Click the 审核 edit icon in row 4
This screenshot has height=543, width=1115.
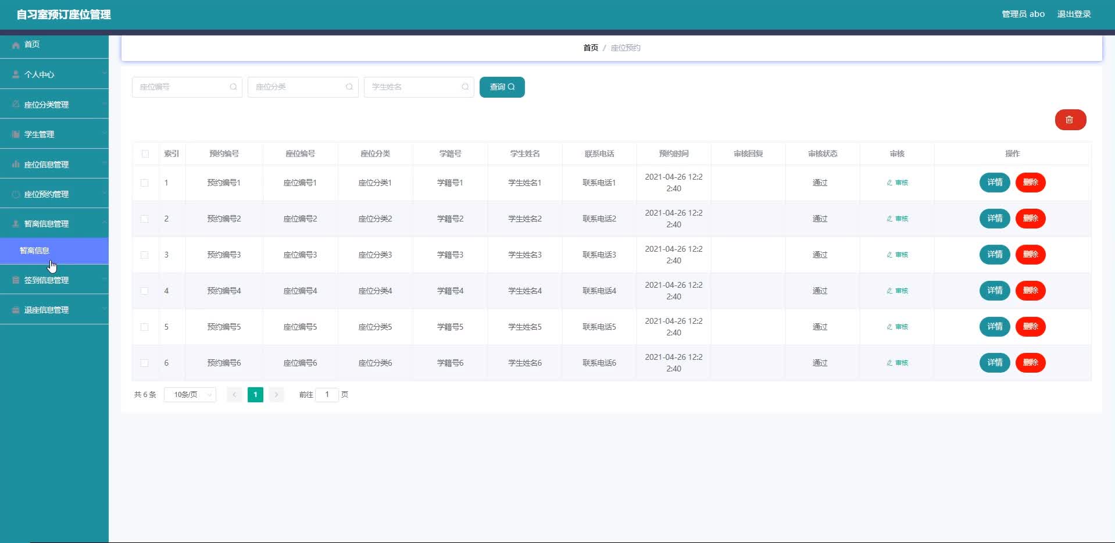(889, 291)
